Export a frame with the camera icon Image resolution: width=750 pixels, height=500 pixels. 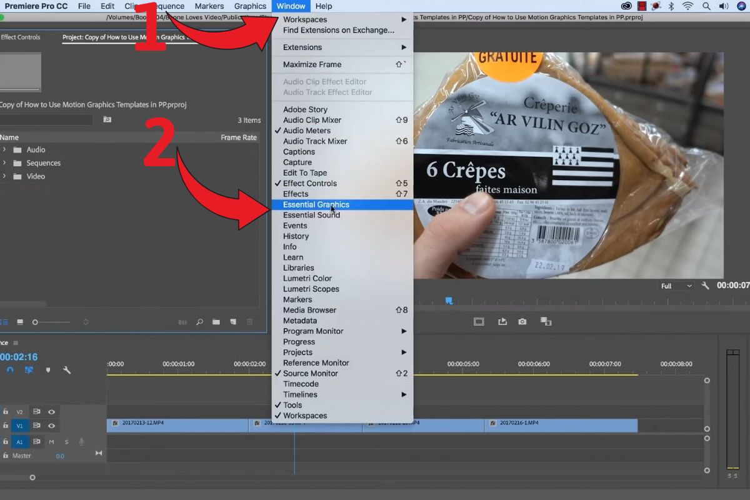coord(522,321)
